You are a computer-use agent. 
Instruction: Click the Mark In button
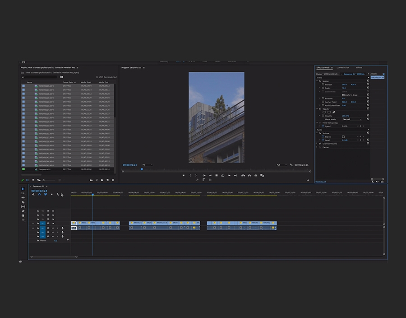tap(190, 175)
